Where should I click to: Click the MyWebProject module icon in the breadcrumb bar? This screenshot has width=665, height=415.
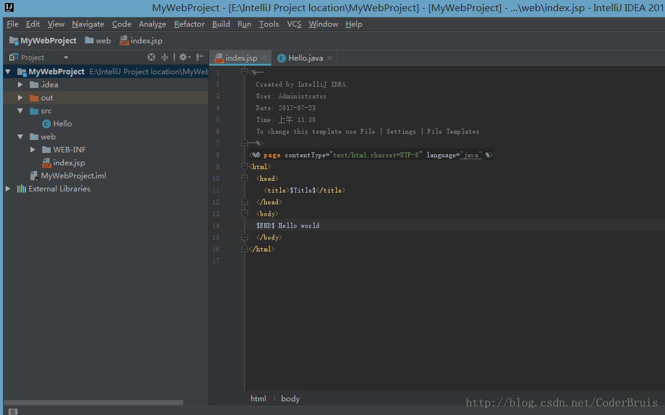pyautogui.click(x=14, y=41)
